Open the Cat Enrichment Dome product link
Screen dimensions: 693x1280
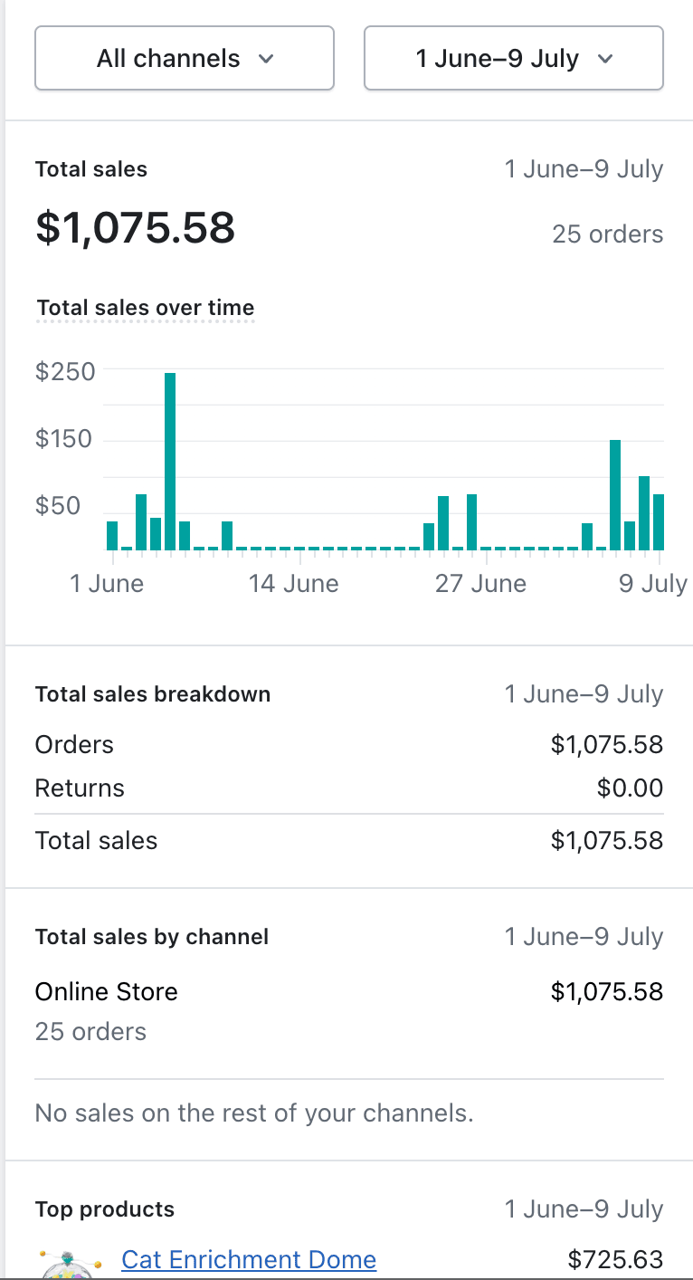coord(249,1259)
